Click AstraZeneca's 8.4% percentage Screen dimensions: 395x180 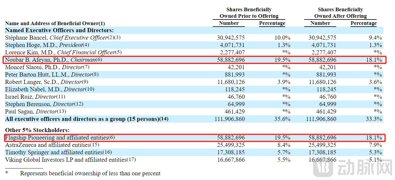coord(284,145)
